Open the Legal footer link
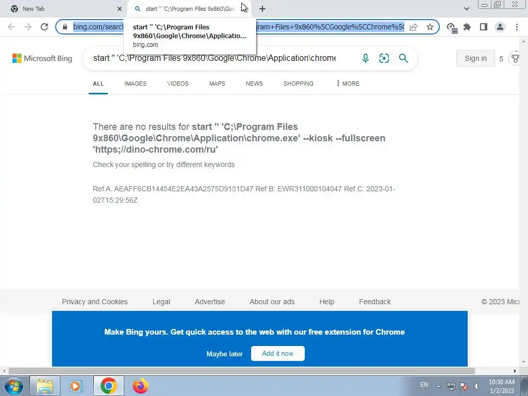Screen dimensions: 528x396 (x=161, y=302)
